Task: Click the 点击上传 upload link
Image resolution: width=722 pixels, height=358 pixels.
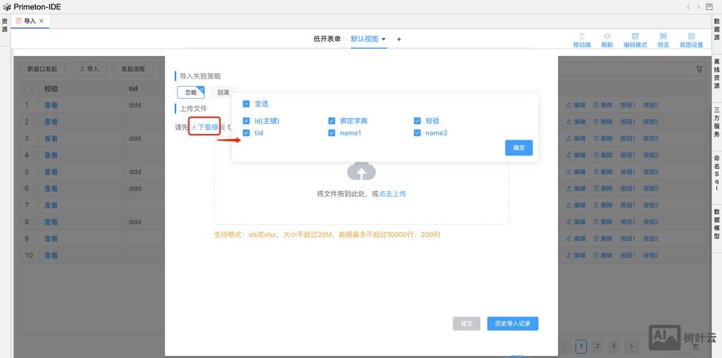Action: [393, 194]
